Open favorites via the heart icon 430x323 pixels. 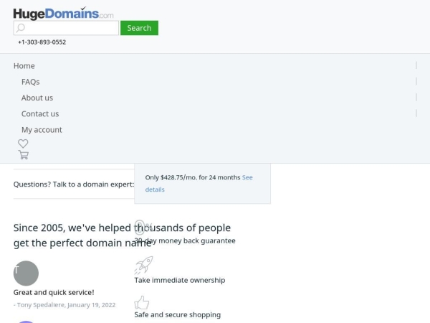(23, 144)
